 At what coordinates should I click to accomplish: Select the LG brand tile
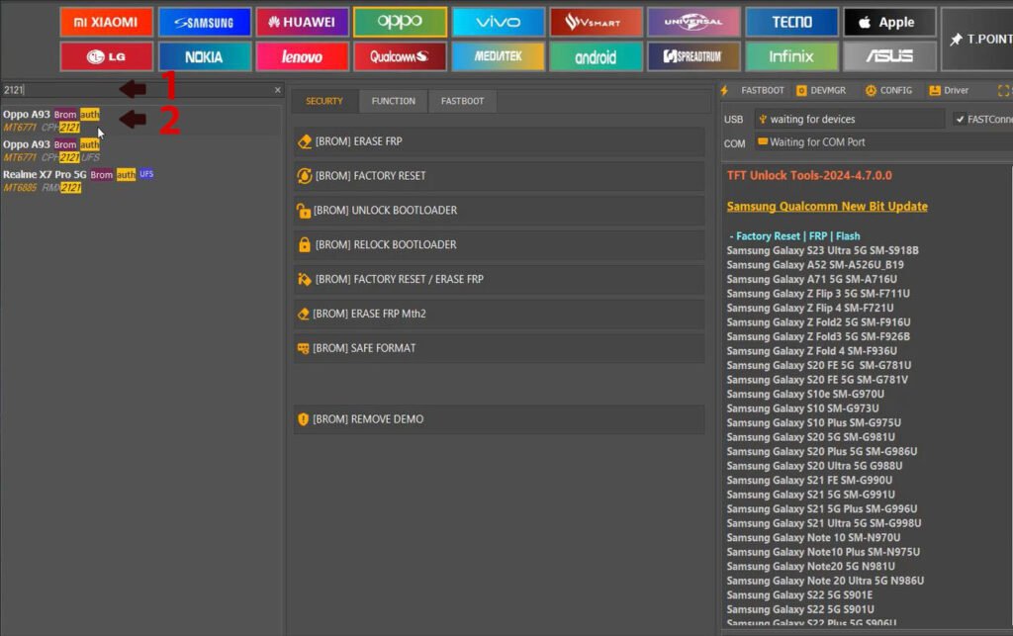(107, 56)
